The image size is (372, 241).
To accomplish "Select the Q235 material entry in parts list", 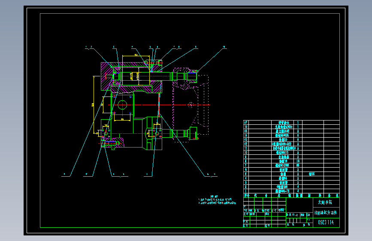I will 312,174.
